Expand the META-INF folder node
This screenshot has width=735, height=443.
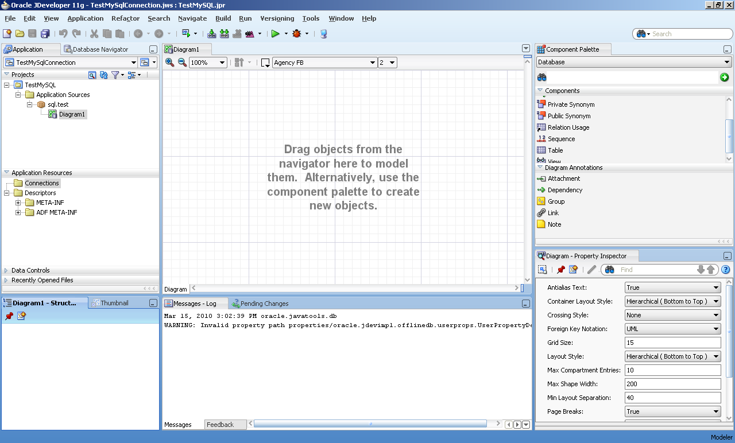(18, 203)
